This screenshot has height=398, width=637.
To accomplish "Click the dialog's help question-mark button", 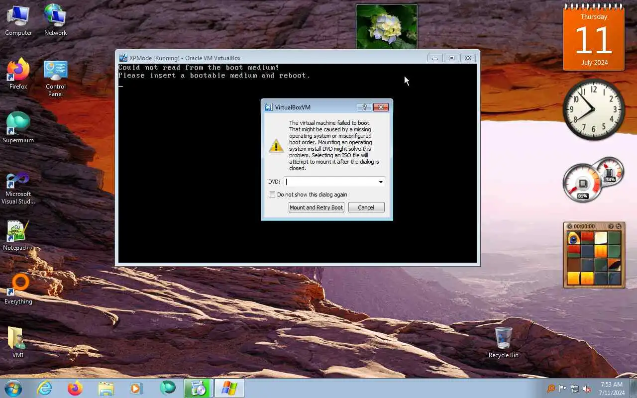I will pyautogui.click(x=364, y=107).
